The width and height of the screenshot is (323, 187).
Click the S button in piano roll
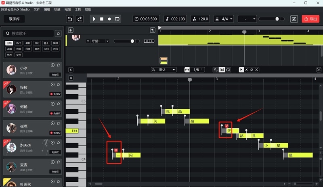tap(71, 70)
